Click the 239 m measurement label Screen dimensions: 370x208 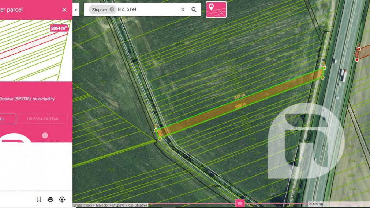coord(240,106)
